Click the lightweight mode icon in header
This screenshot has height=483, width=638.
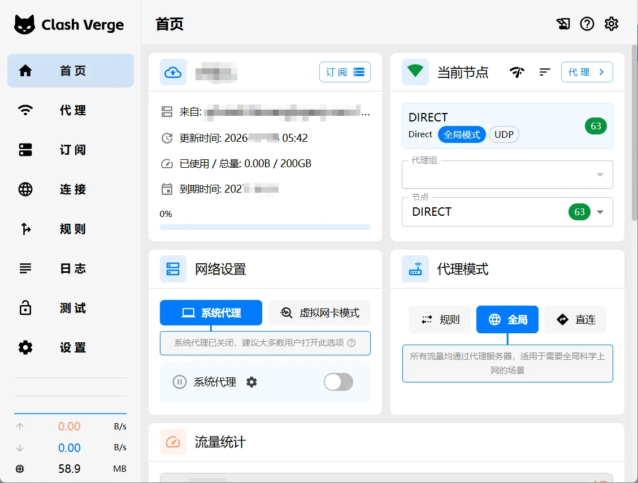563,24
